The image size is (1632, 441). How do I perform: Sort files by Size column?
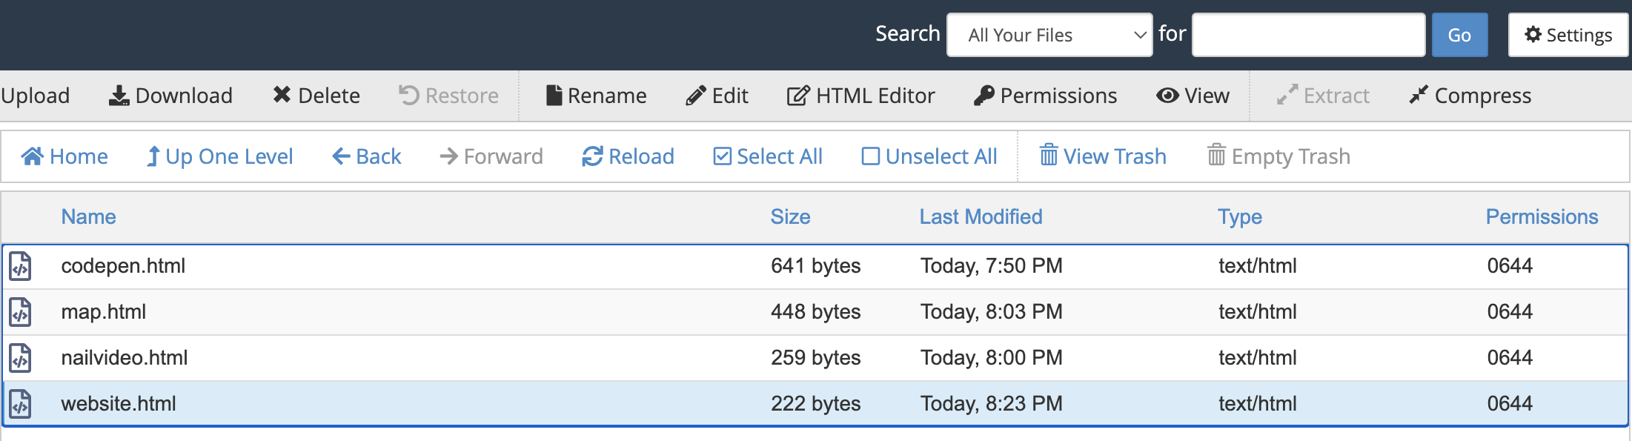point(790,216)
